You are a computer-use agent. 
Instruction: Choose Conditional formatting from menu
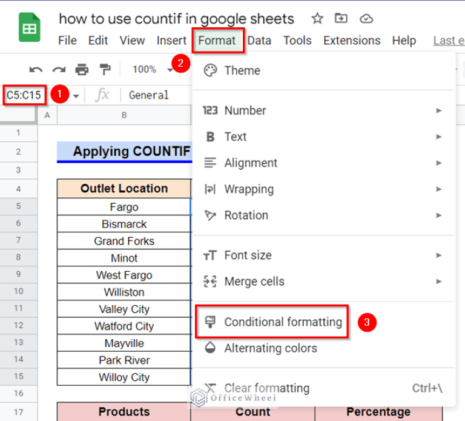(x=282, y=322)
